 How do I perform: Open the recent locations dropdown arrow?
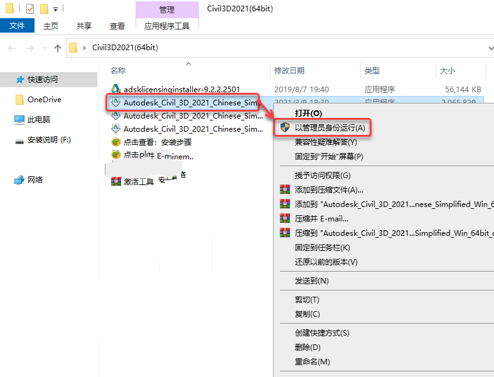tap(45, 48)
